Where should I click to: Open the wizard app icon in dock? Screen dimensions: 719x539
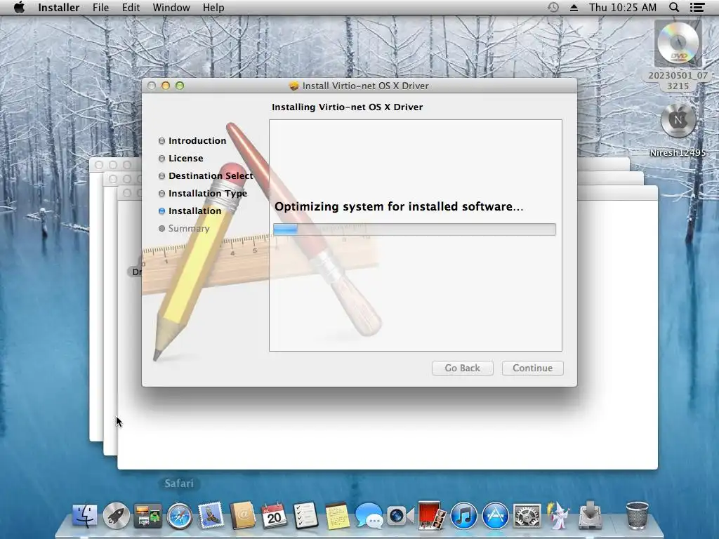pyautogui.click(x=558, y=516)
